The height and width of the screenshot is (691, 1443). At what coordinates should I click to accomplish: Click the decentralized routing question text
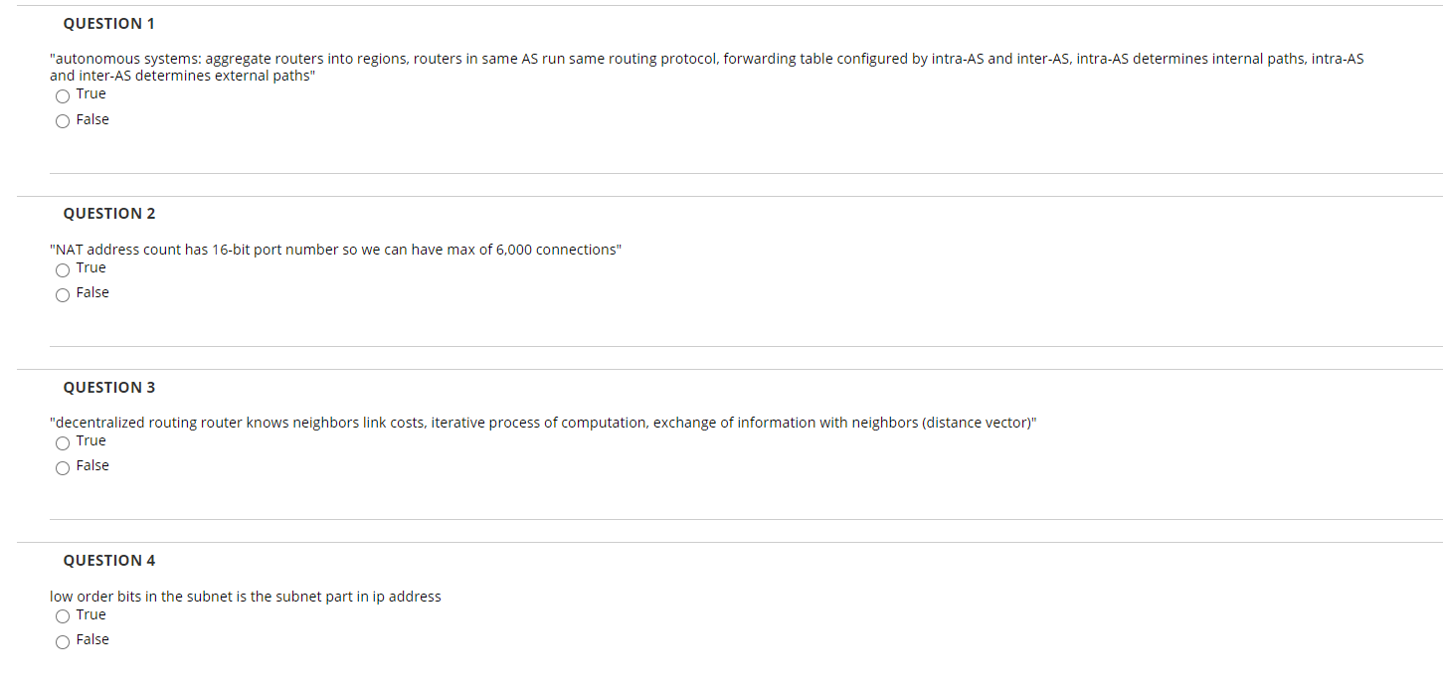pos(543,422)
